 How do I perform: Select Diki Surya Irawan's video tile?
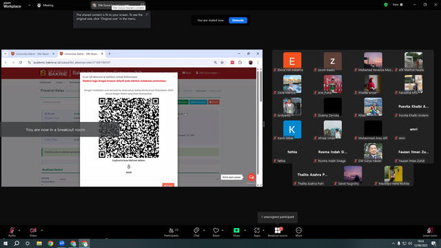pos(373,152)
